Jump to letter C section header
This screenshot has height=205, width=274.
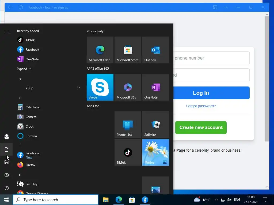(20, 98)
